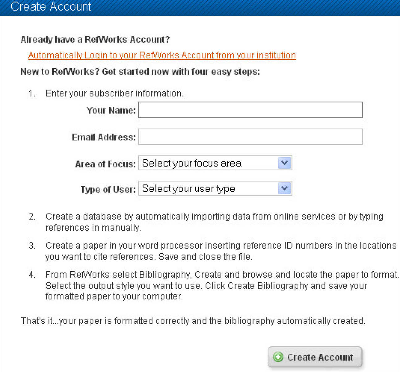Click the 'New to RefWorks?' heading text
The height and width of the screenshot is (372, 400).
click(x=140, y=72)
